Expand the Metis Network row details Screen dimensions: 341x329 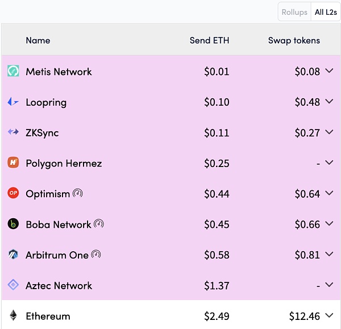[x=329, y=72]
